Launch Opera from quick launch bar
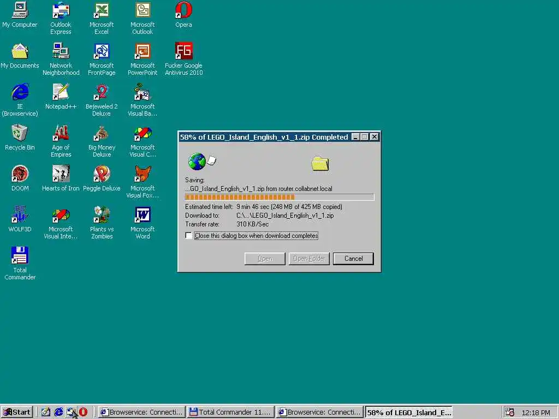This screenshot has width=559, height=419. click(84, 412)
